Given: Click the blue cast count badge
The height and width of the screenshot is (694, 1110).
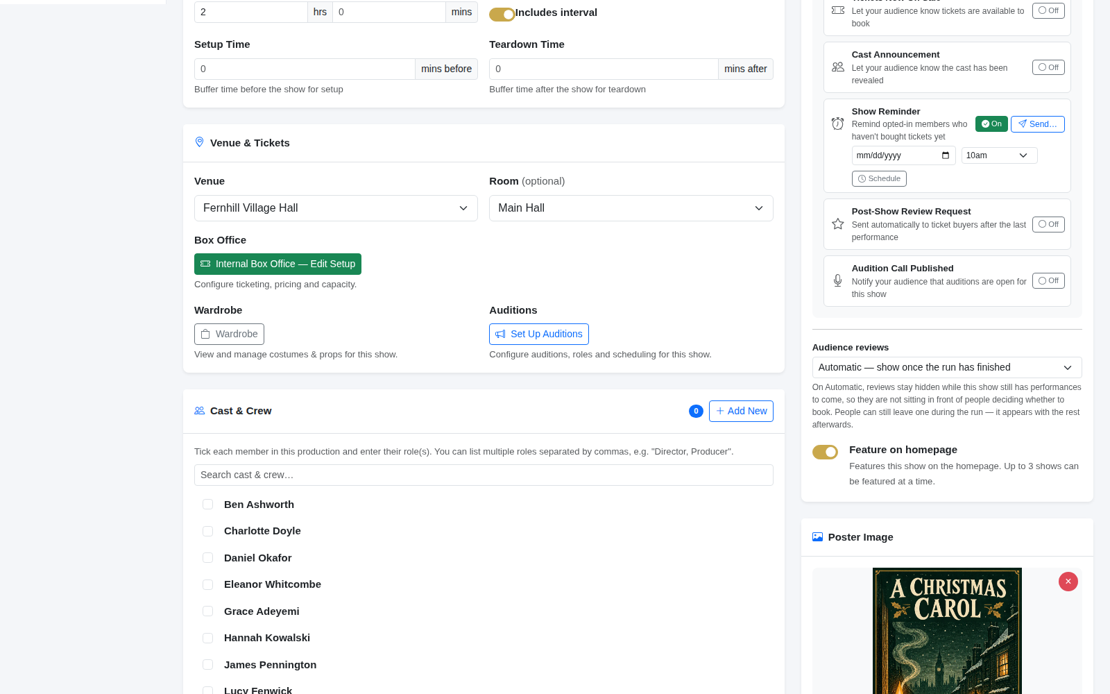Looking at the screenshot, I should [x=696, y=411].
